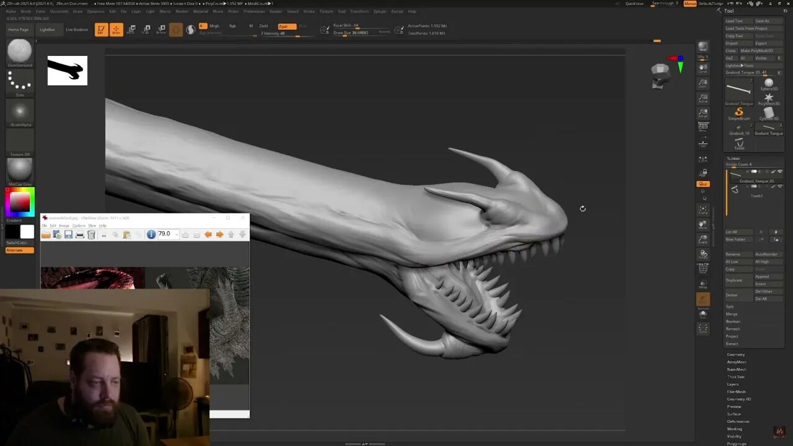Expand the Geometry subpalette
793x446 pixels.
coord(736,354)
